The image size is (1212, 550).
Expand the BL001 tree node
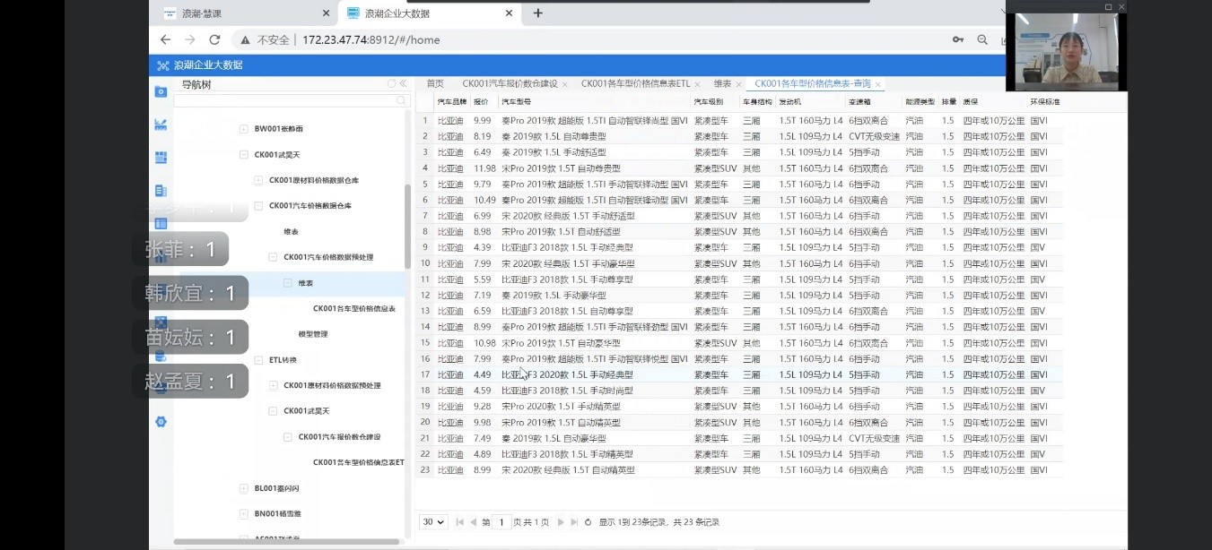244,488
